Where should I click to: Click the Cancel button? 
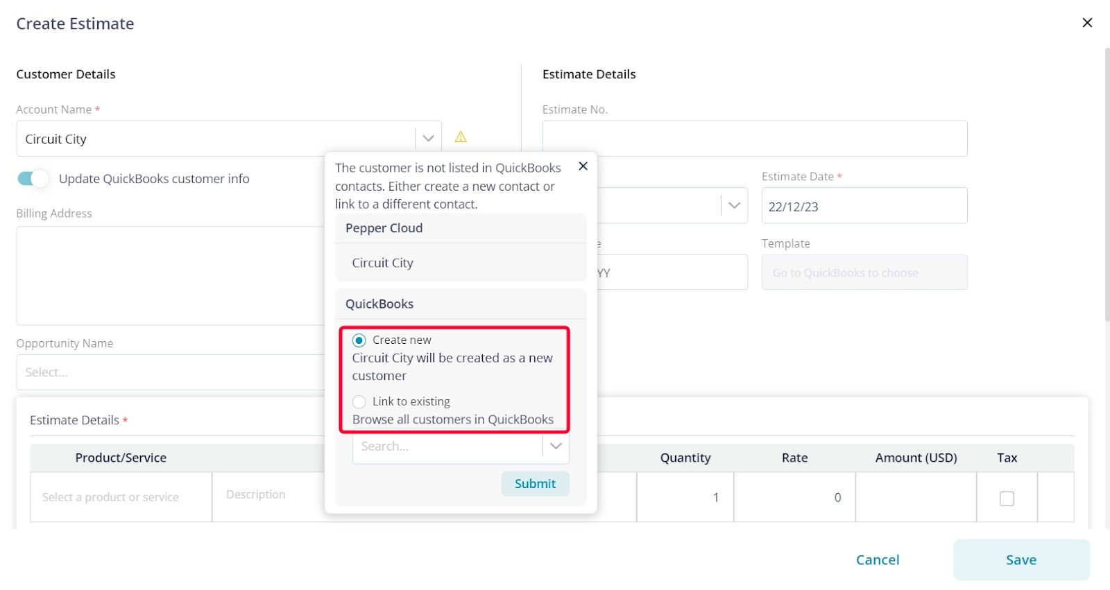click(x=878, y=560)
